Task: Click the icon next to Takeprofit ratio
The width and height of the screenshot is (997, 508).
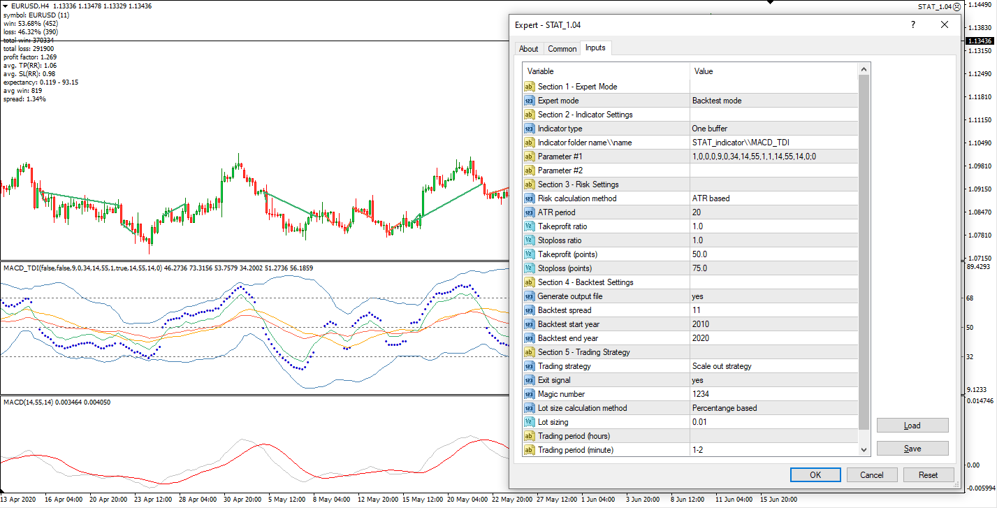Action: (x=530, y=226)
